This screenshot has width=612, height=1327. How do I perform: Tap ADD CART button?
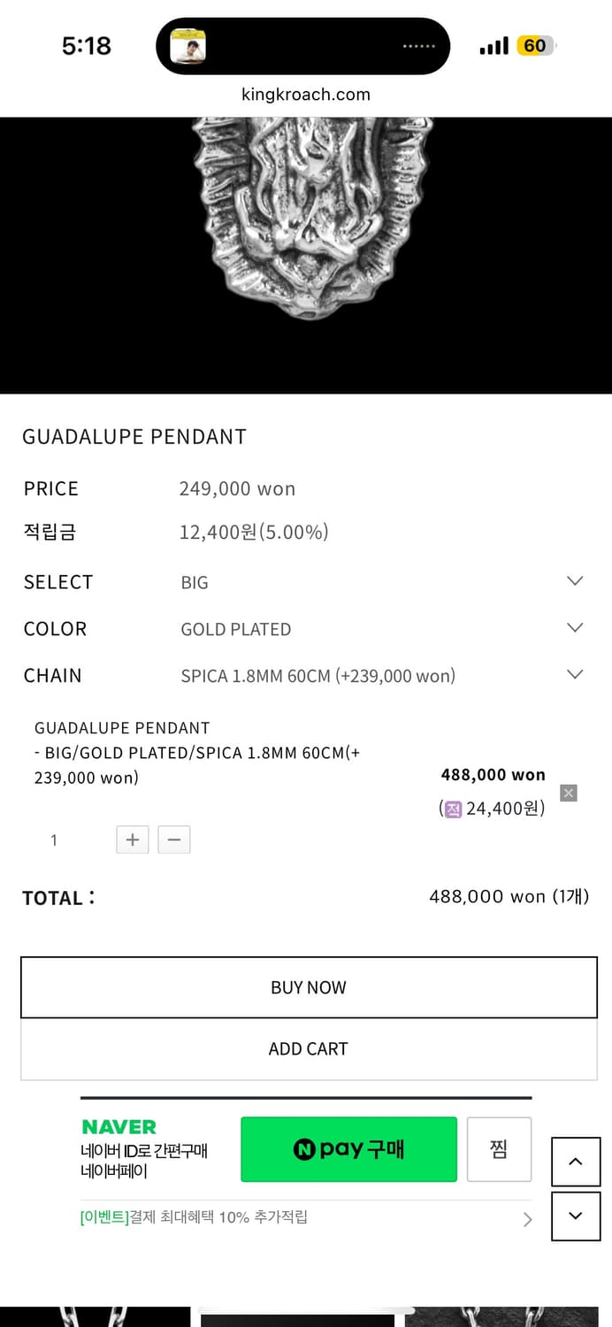[309, 1049]
